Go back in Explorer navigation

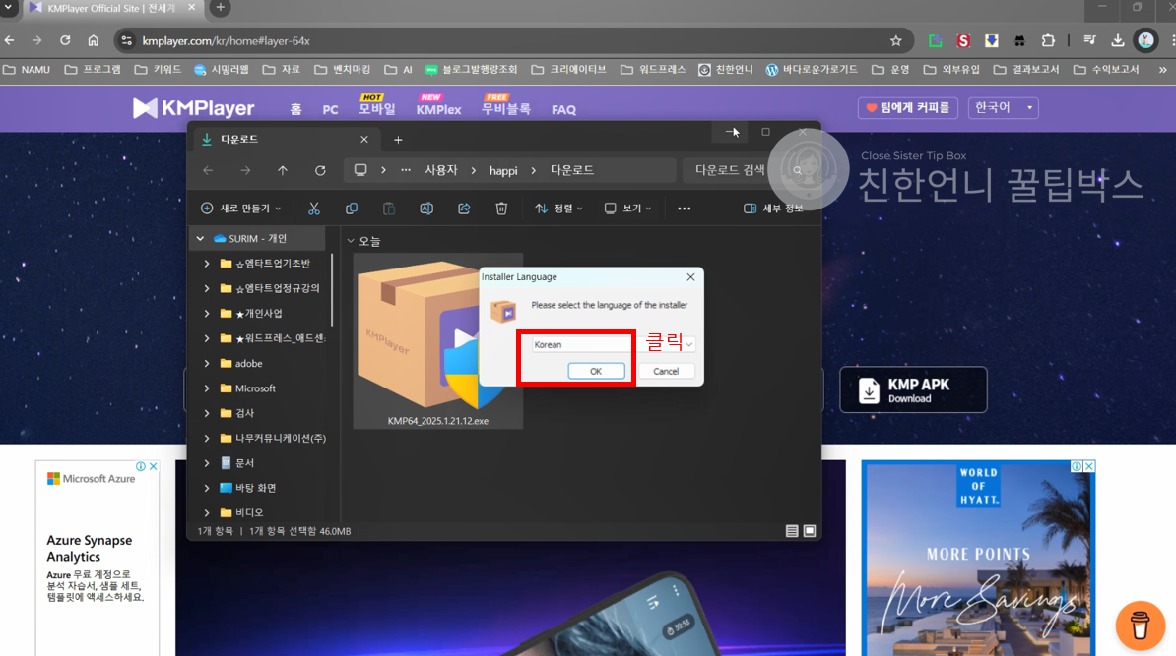[208, 171]
